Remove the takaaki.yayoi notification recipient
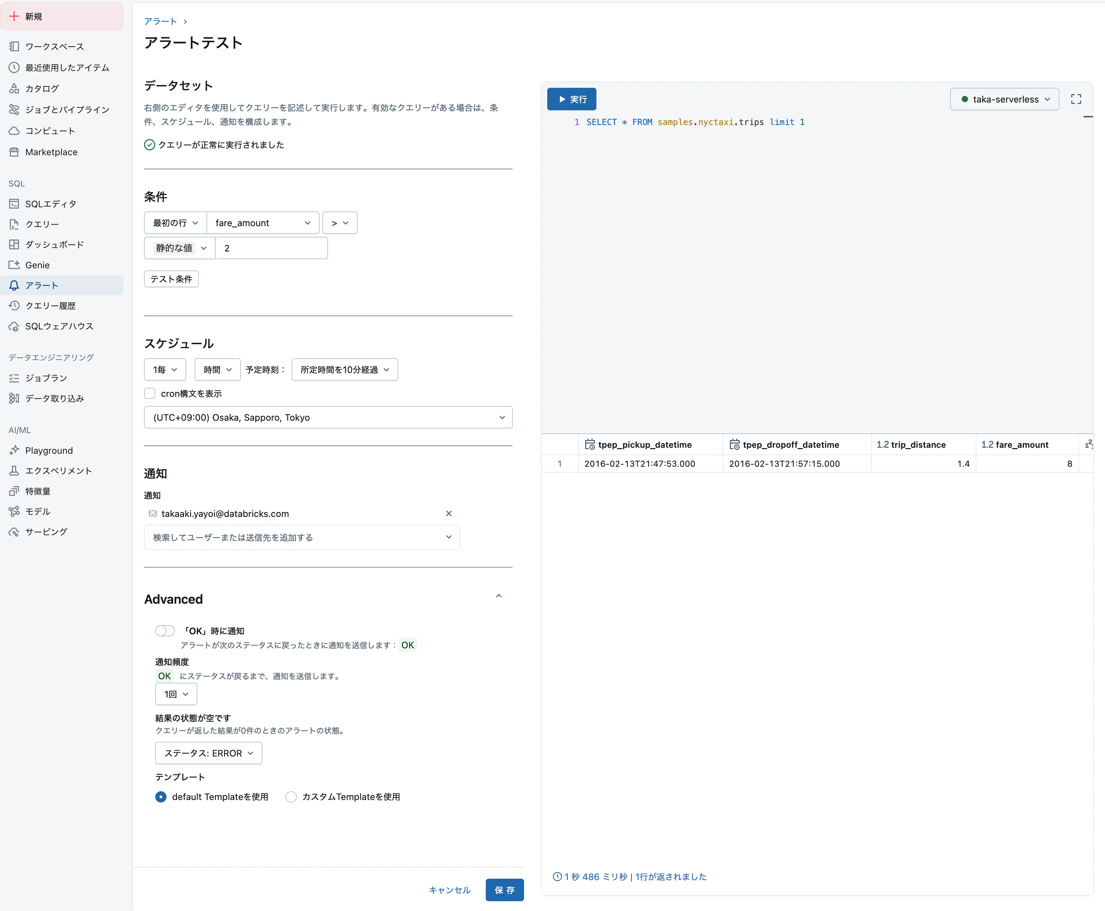The height and width of the screenshot is (911, 1105). (x=449, y=514)
